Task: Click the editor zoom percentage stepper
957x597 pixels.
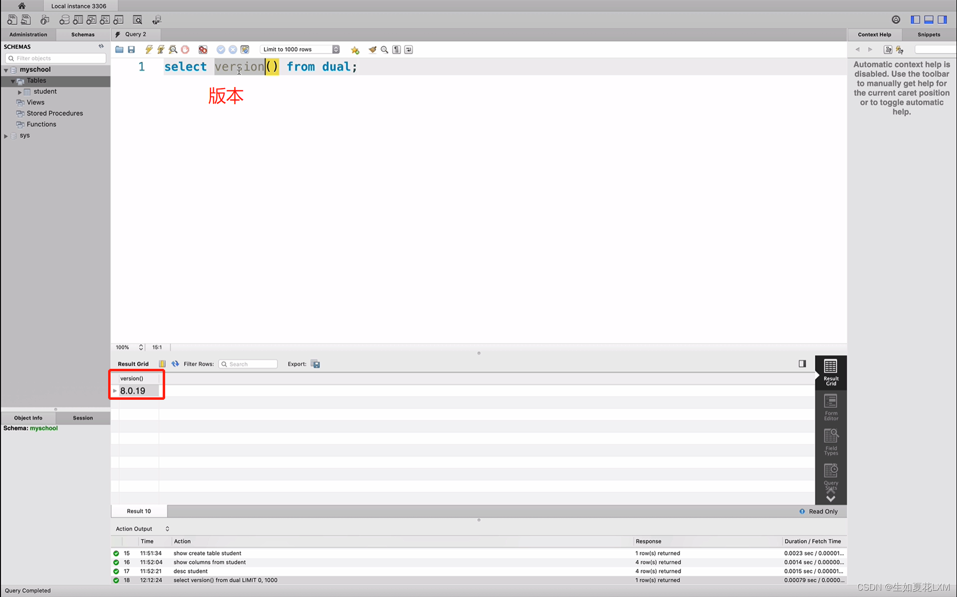Action: click(141, 347)
